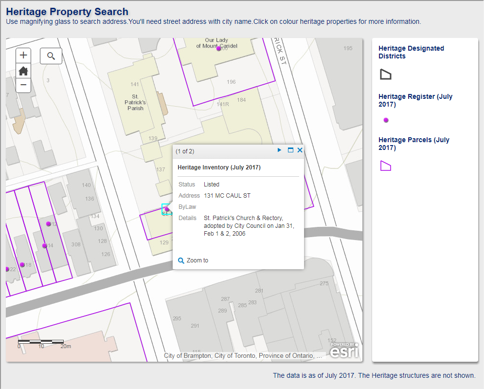Image resolution: width=484 pixels, height=389 pixels.
Task: Click building number 291 on the map
Action: coord(195,326)
